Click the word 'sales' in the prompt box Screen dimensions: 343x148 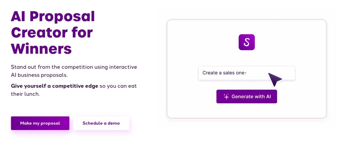[x=228, y=73]
